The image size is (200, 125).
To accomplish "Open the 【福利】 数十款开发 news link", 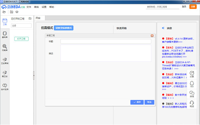I will 174,96.
